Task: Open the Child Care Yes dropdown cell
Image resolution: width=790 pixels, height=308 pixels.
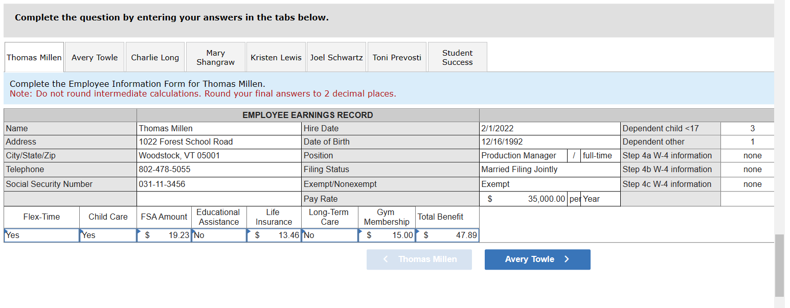Action: (x=108, y=235)
